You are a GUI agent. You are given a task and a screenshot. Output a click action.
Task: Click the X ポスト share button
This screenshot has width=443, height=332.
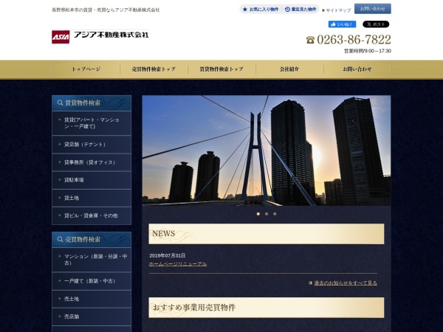[x=375, y=24]
